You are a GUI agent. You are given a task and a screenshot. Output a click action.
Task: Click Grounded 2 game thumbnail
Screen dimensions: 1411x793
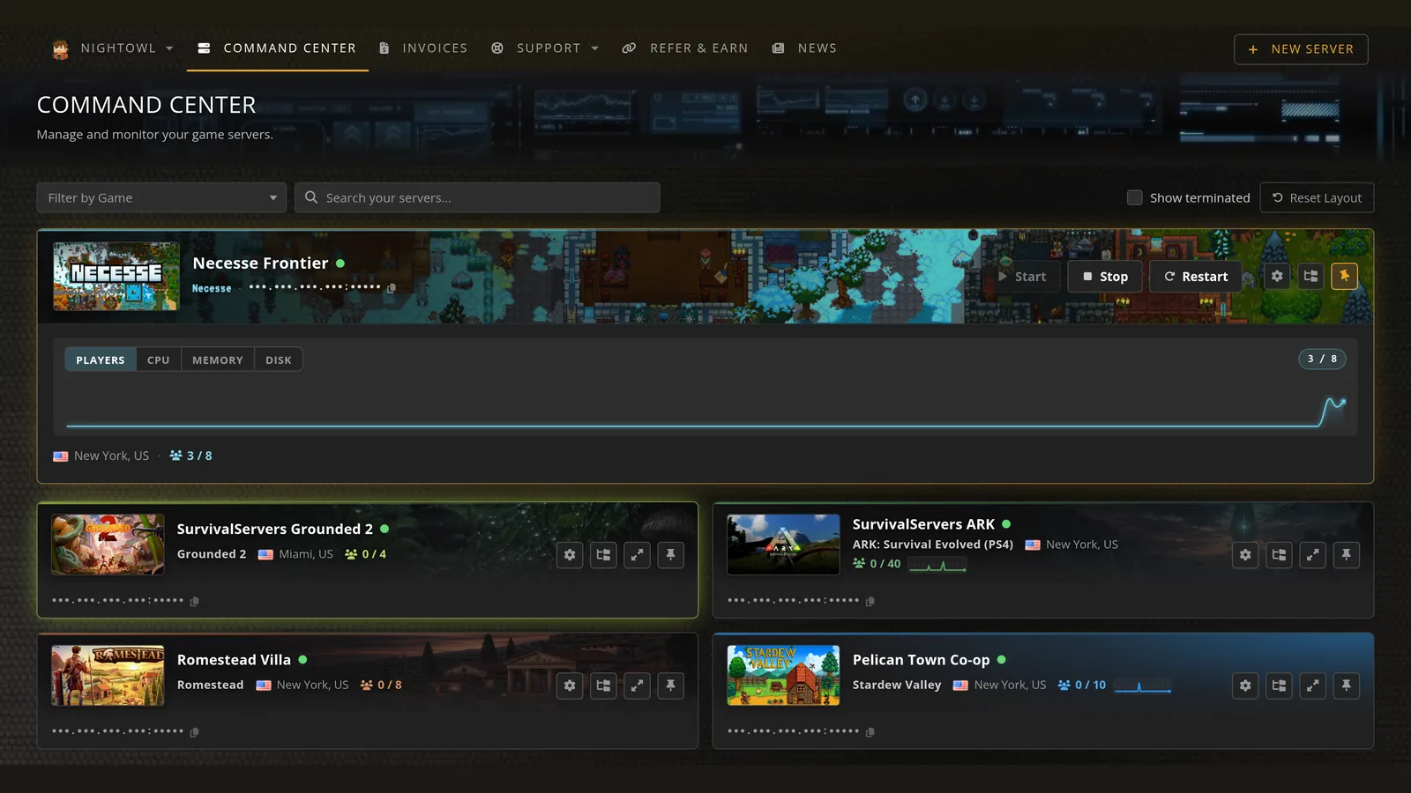(108, 545)
